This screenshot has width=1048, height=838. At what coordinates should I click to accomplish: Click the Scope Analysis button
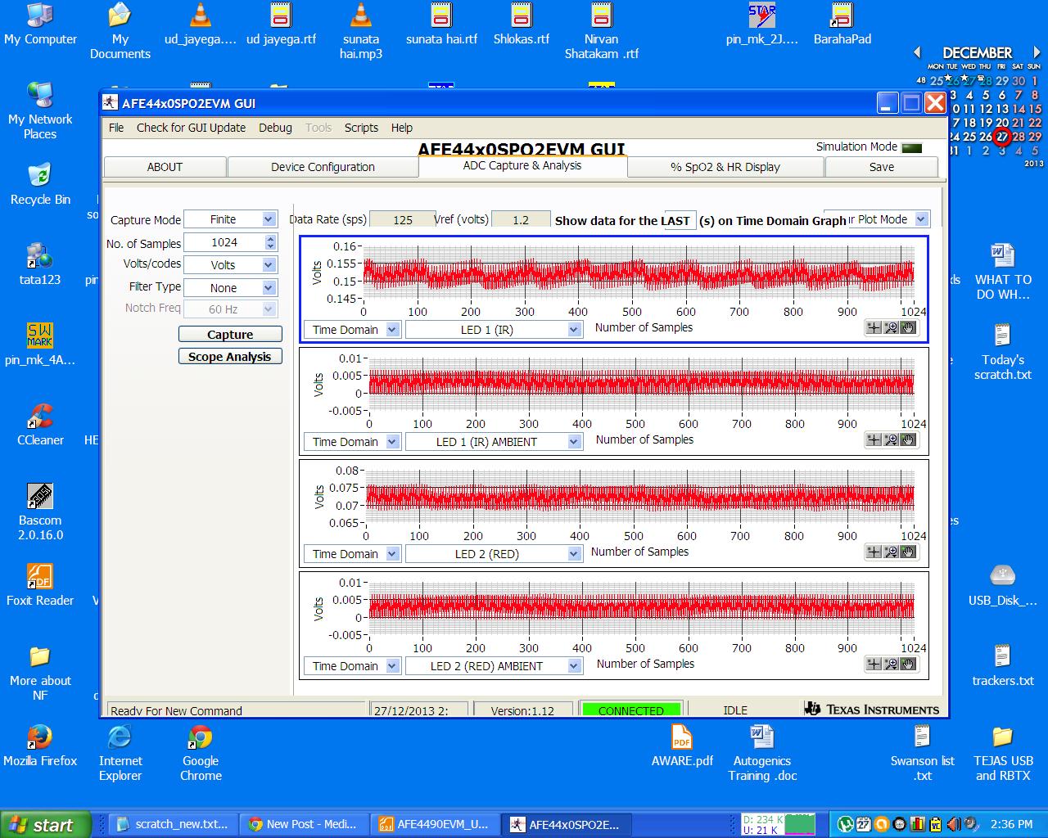(230, 356)
